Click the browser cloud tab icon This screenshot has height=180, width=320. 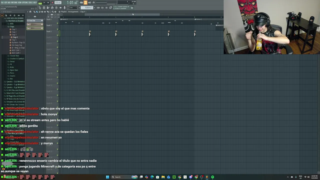tap(18, 15)
